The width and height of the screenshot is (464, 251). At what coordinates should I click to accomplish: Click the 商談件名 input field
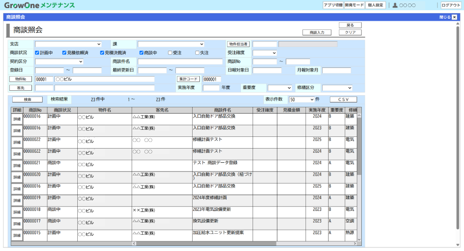pyautogui.click(x=180, y=62)
